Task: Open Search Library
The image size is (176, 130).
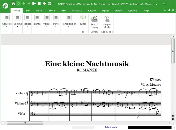Action: (94, 22)
